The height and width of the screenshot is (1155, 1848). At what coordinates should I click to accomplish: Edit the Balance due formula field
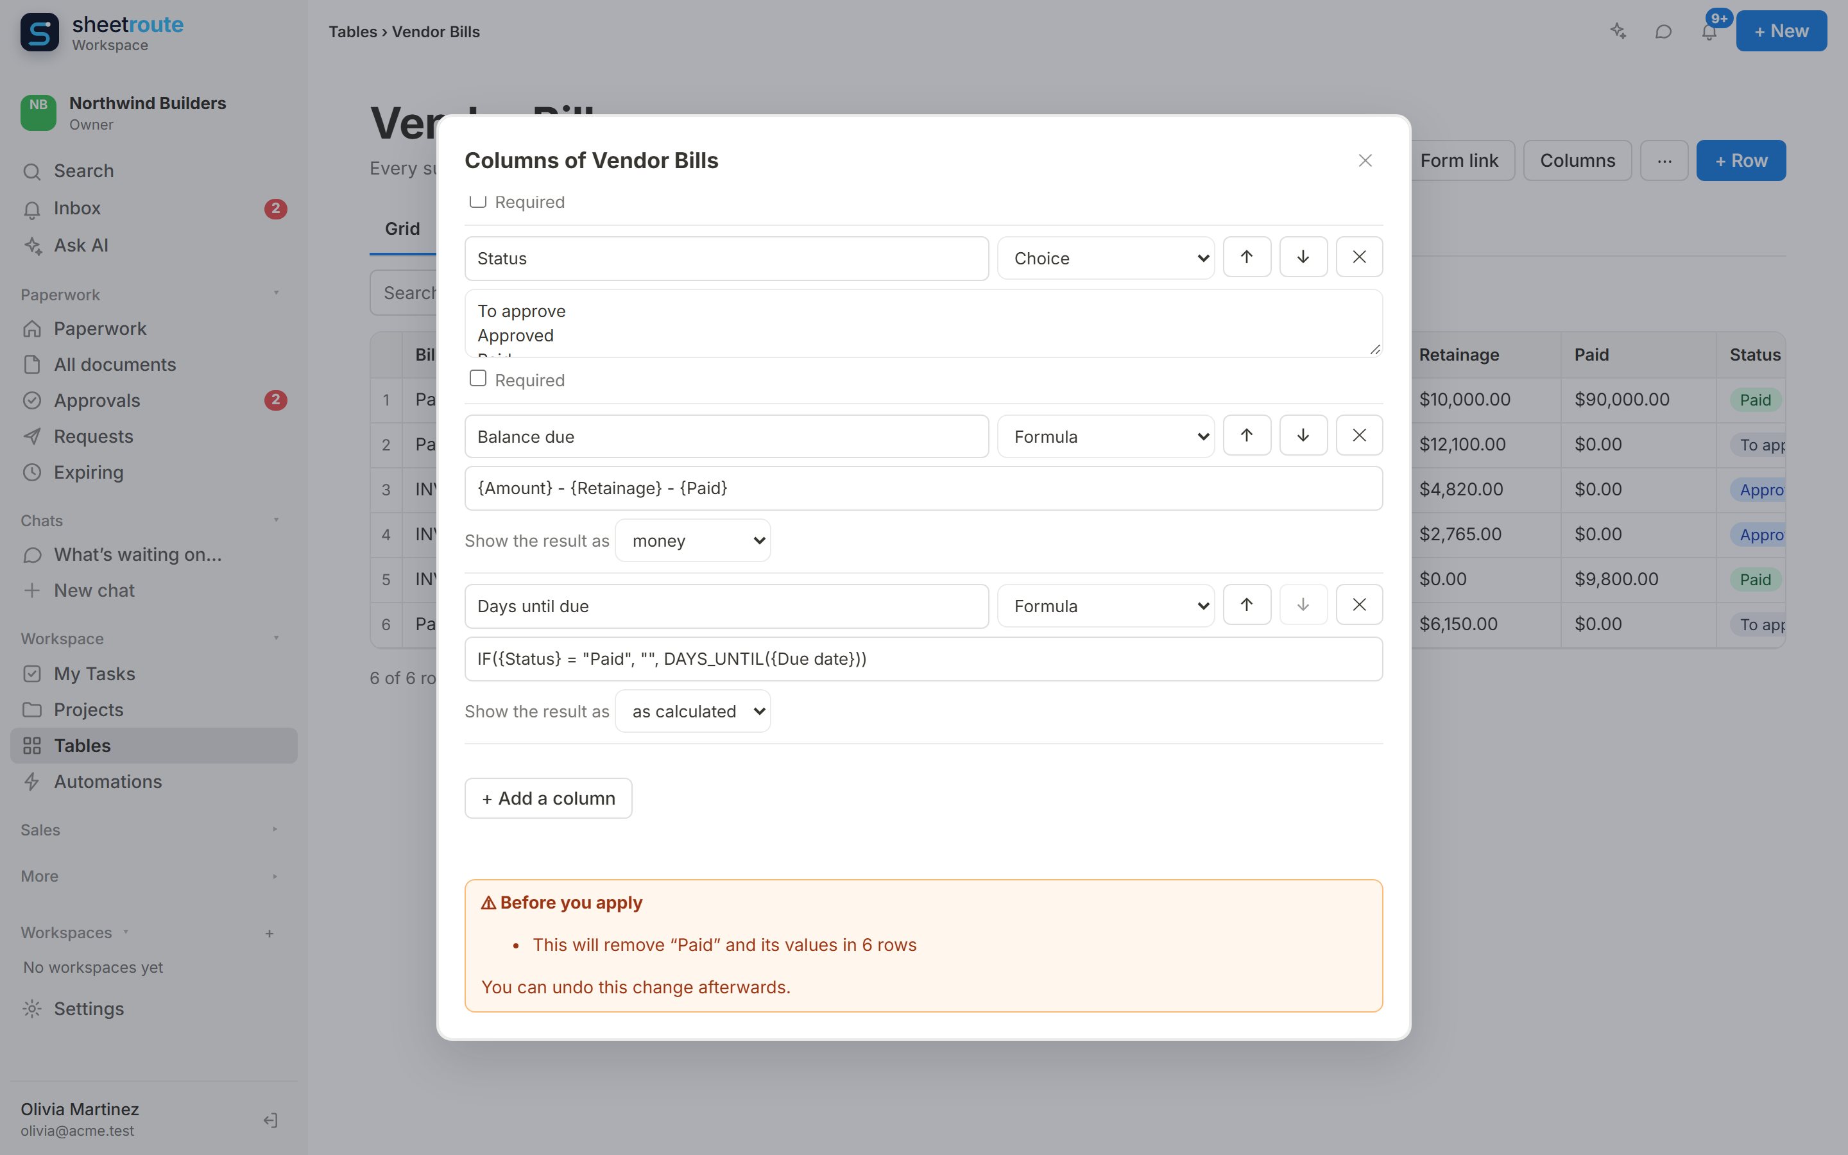click(923, 488)
